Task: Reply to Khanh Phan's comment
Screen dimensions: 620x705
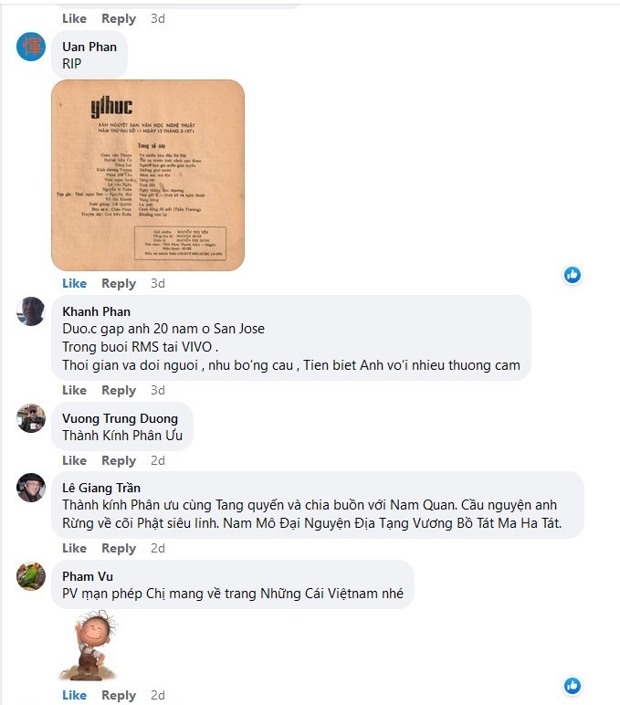Action: (x=119, y=390)
